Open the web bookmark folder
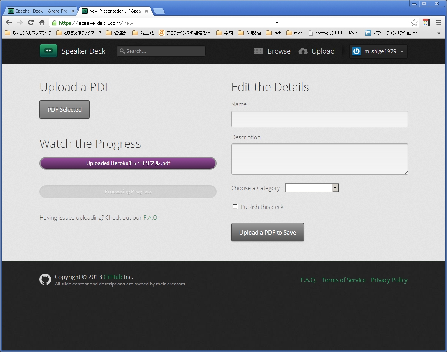The image size is (447, 352). [274, 33]
